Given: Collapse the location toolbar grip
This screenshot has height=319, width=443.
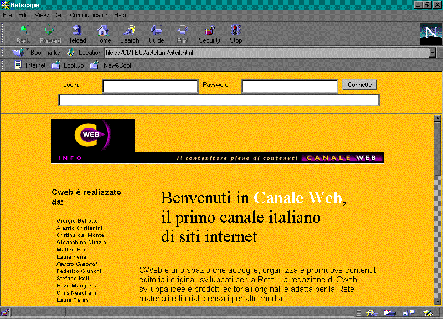Looking at the screenshot, I should (2, 53).
